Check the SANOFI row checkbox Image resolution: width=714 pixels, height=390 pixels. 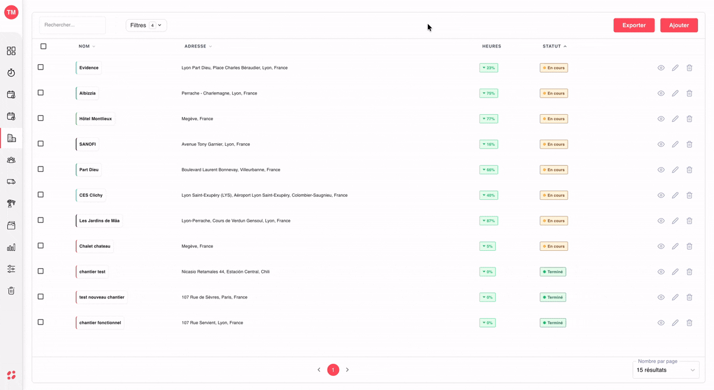click(x=40, y=144)
